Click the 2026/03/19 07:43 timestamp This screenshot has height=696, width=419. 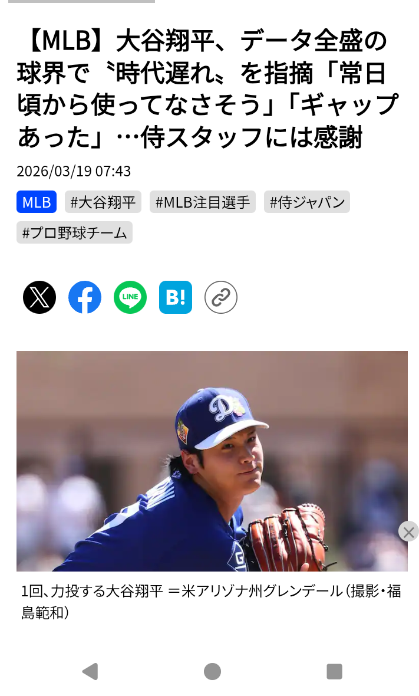coord(74,171)
